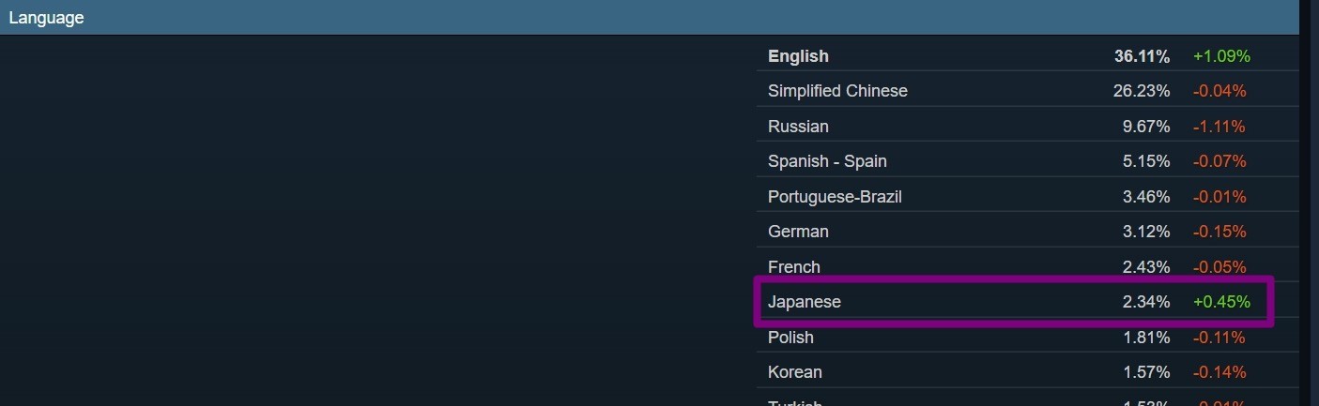Screen dimensions: 1319x406
Task: Select the English language row
Action: (798, 56)
